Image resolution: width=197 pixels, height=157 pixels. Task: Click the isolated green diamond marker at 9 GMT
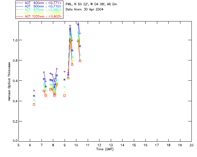(x=64, y=87)
